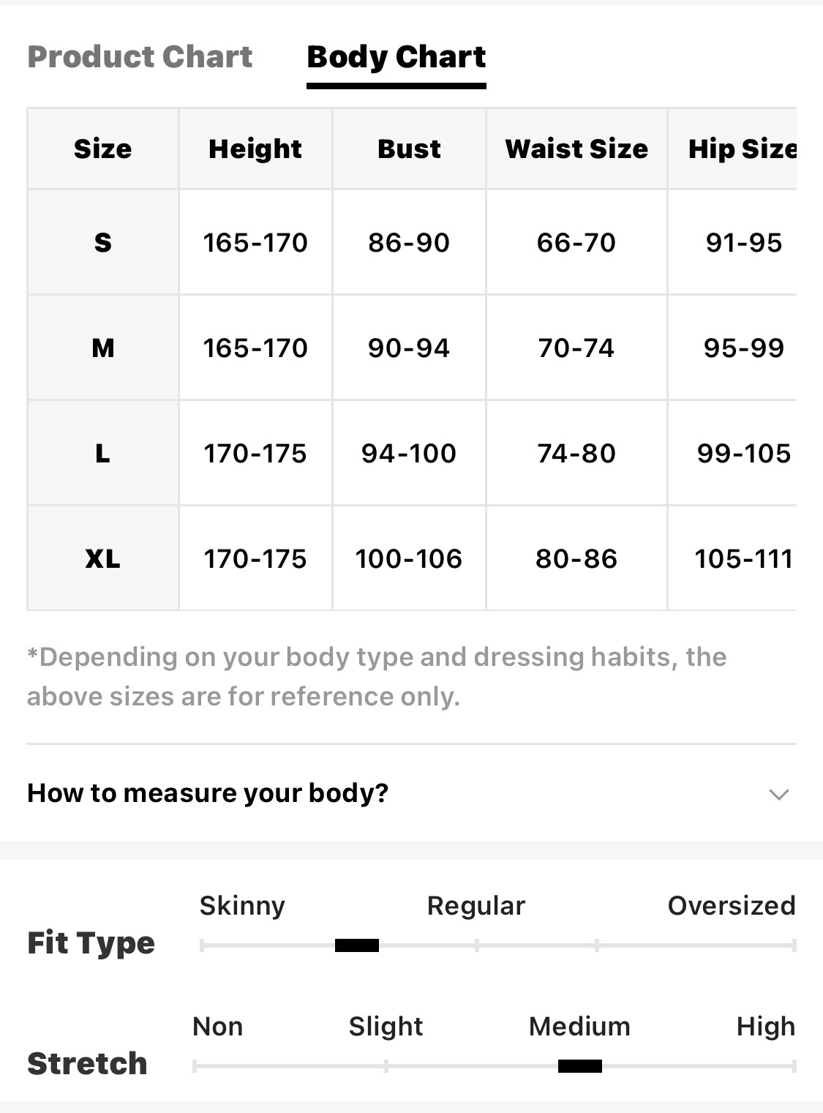
Task: Switch to the Product Chart tab
Action: 140,57
